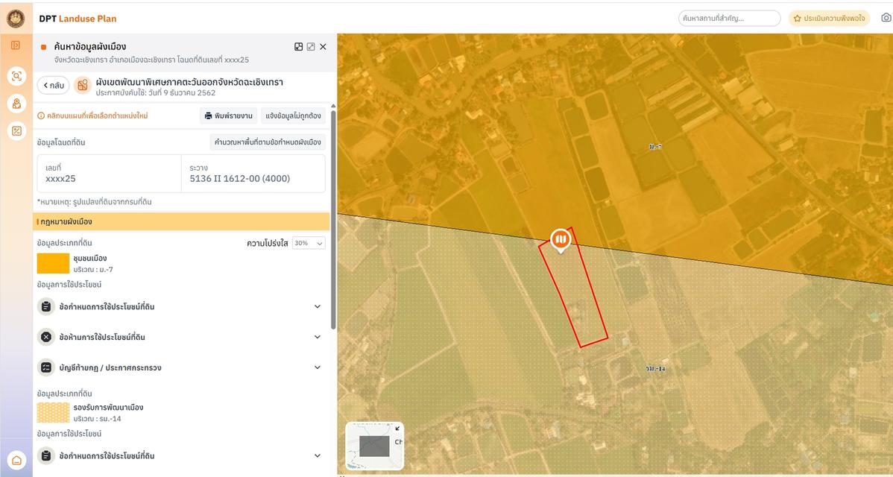This screenshot has width=893, height=477.
Task: Click the orange ชุมชนเมือง color swatch
Action: click(x=53, y=263)
